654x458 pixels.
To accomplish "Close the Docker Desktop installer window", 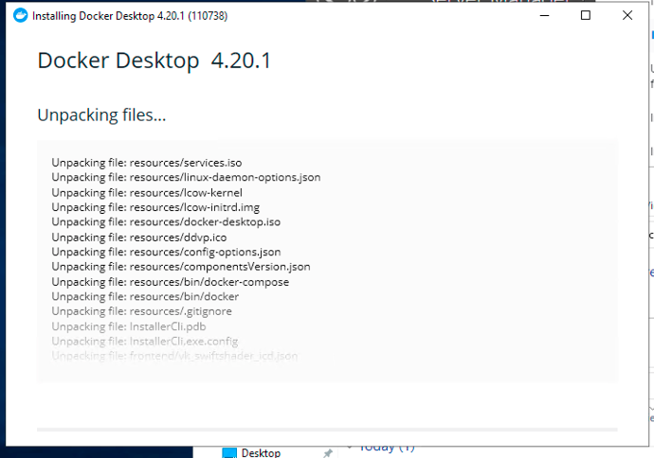I will click(627, 16).
